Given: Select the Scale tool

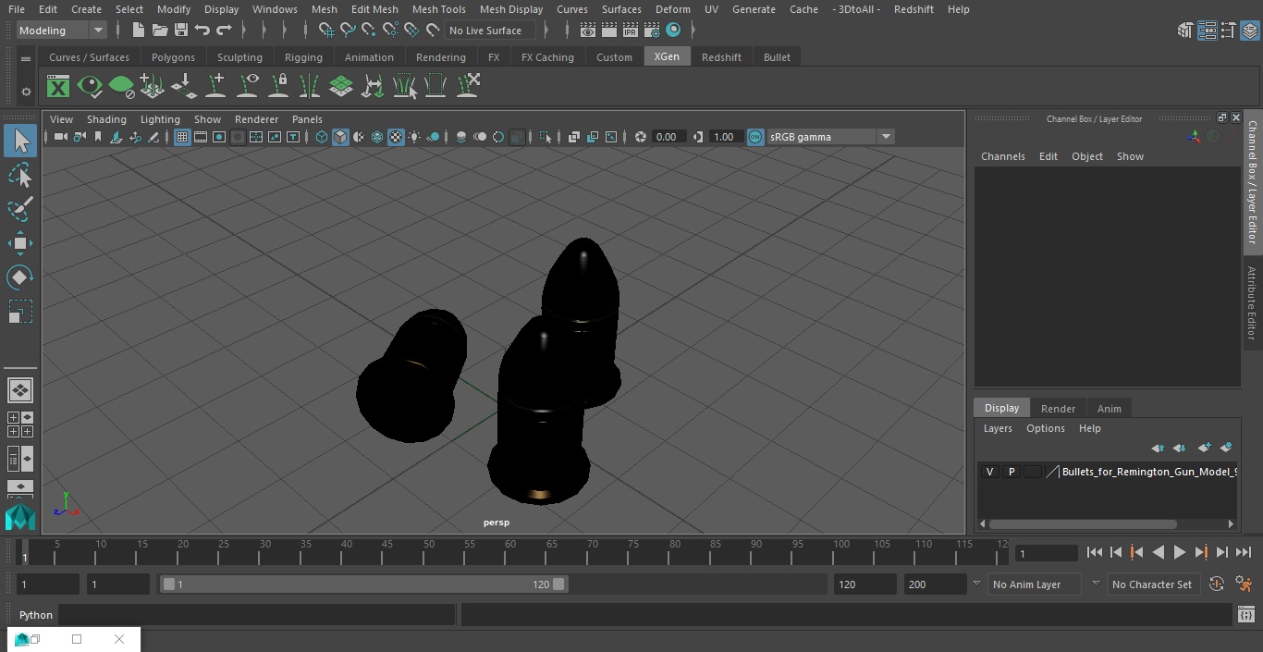Looking at the screenshot, I should pos(20,312).
